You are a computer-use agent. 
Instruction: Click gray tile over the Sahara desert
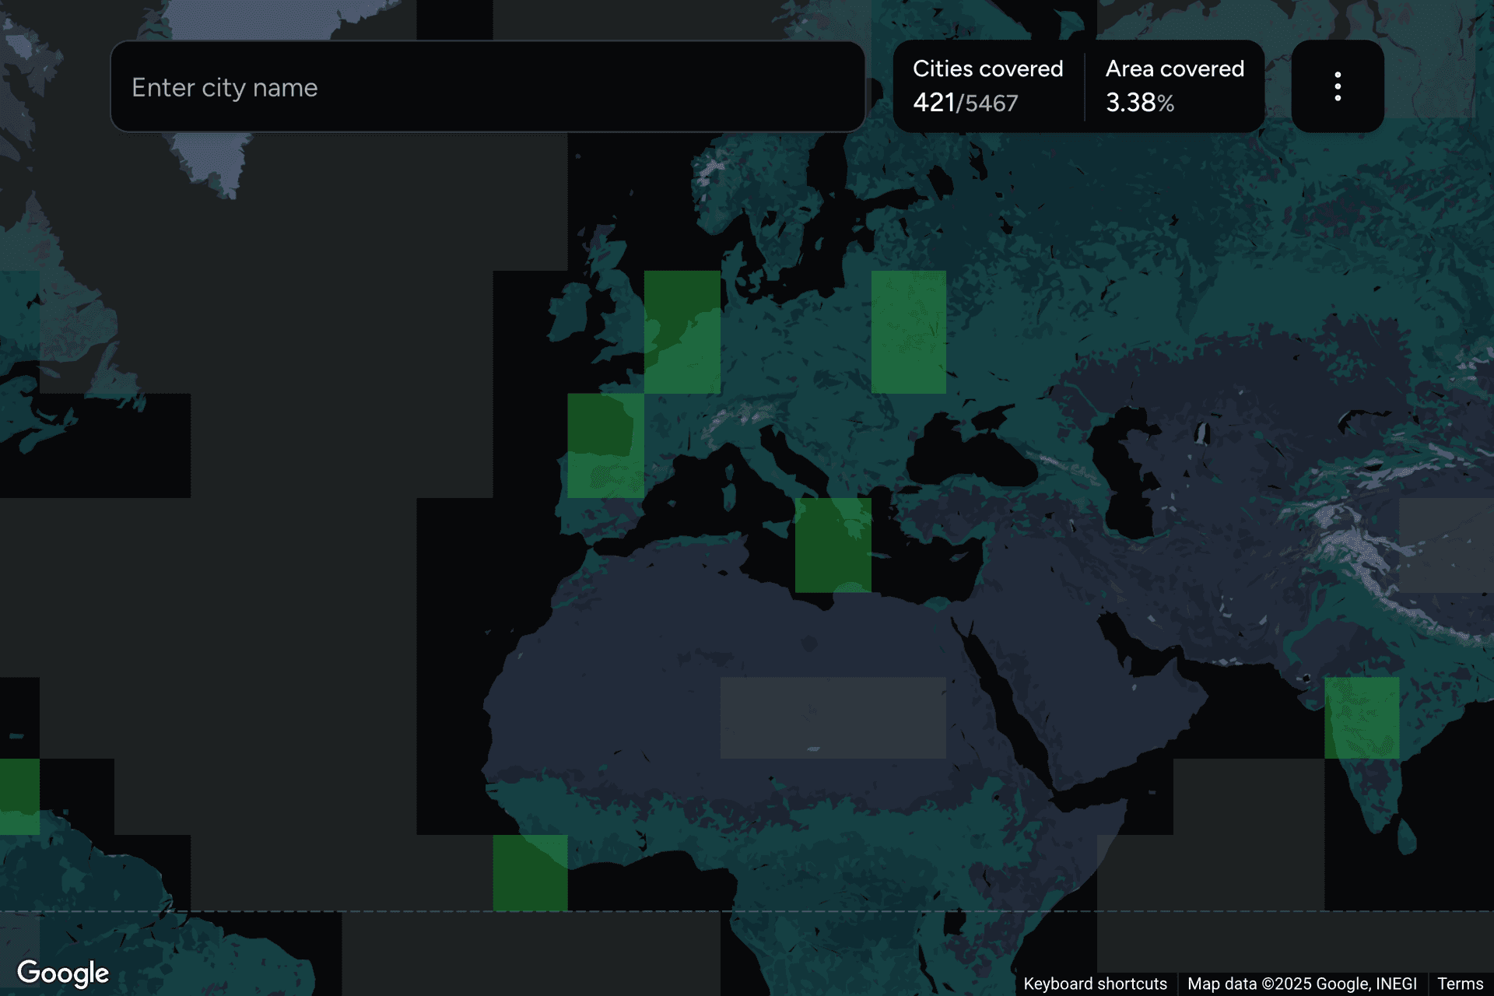click(x=833, y=717)
